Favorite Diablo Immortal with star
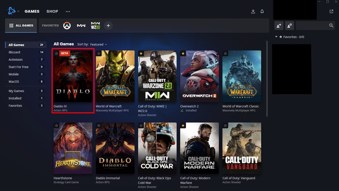Screen dimensions: 339x191 (99, 125)
